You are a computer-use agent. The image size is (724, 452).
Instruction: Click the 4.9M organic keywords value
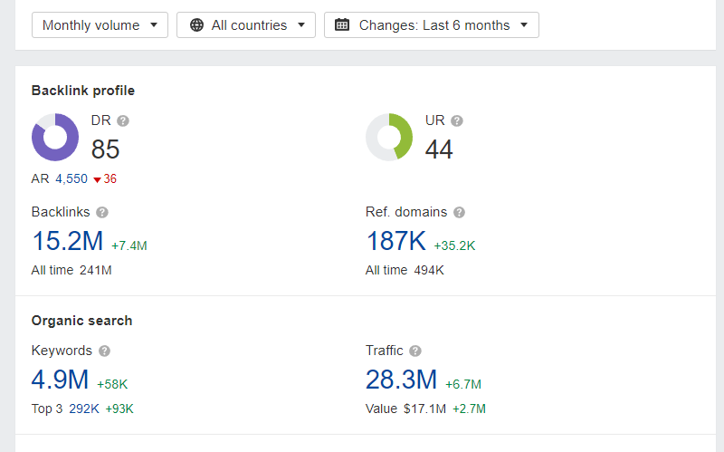[x=62, y=380]
